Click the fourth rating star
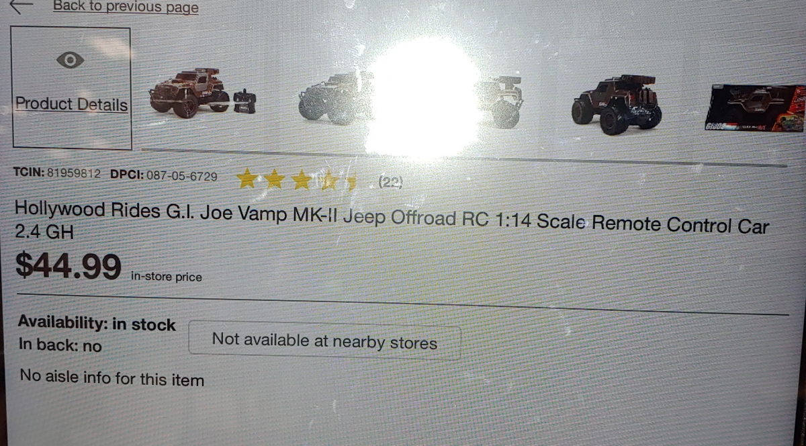This screenshot has width=806, height=446. pos(328,181)
